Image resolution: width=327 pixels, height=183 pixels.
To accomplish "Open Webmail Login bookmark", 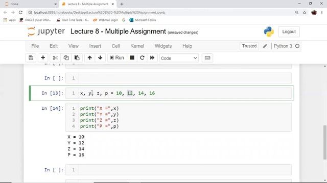I will pos(106,20).
